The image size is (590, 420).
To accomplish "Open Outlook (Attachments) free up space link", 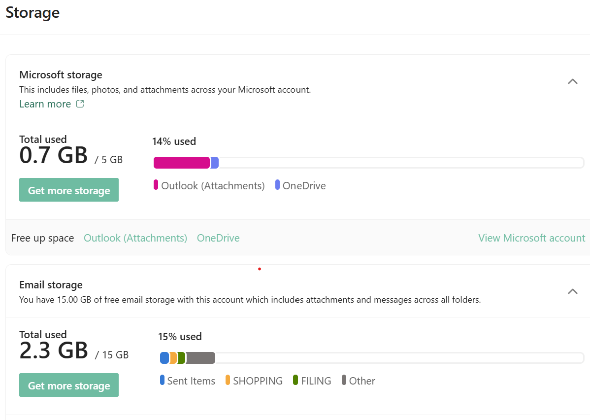I will (x=135, y=238).
